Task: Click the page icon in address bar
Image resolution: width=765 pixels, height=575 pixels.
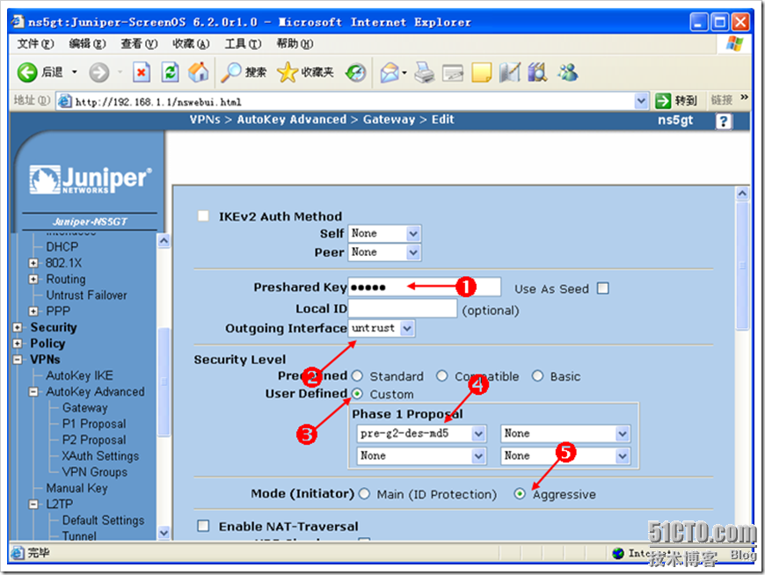Action: pos(64,101)
